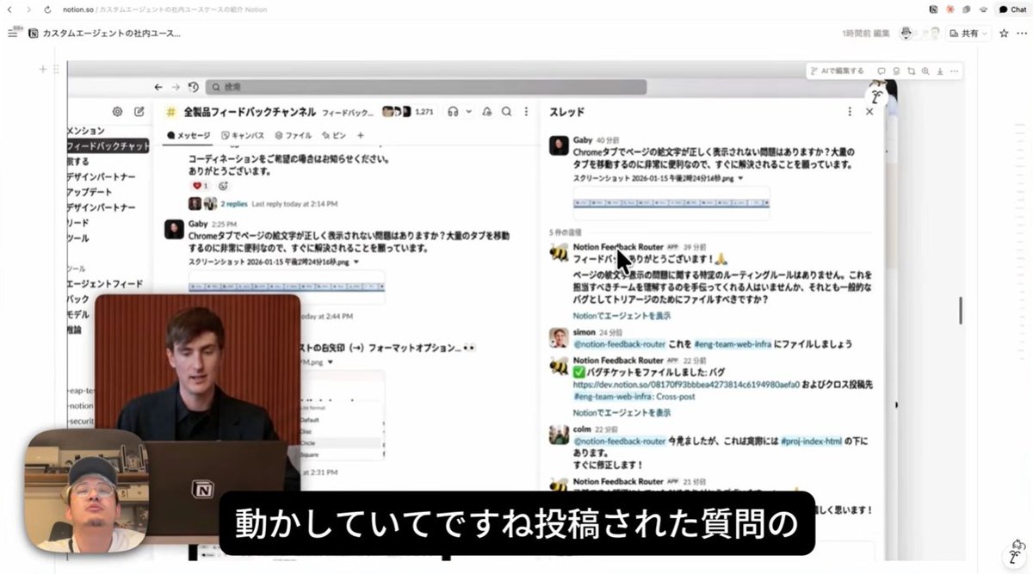
Task: Open Gaby's avatar in the thread
Action: click(559, 145)
